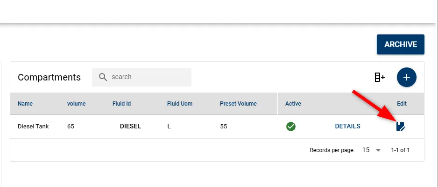Sort by the volume column header
The height and width of the screenshot is (187, 438).
click(x=76, y=104)
